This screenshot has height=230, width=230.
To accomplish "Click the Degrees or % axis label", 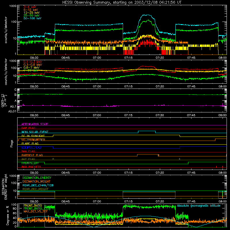I will 7,215.
